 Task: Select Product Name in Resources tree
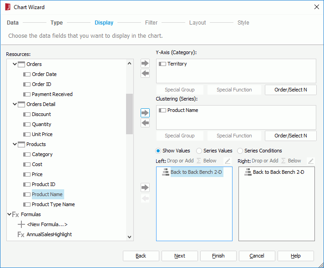[x=47, y=194]
